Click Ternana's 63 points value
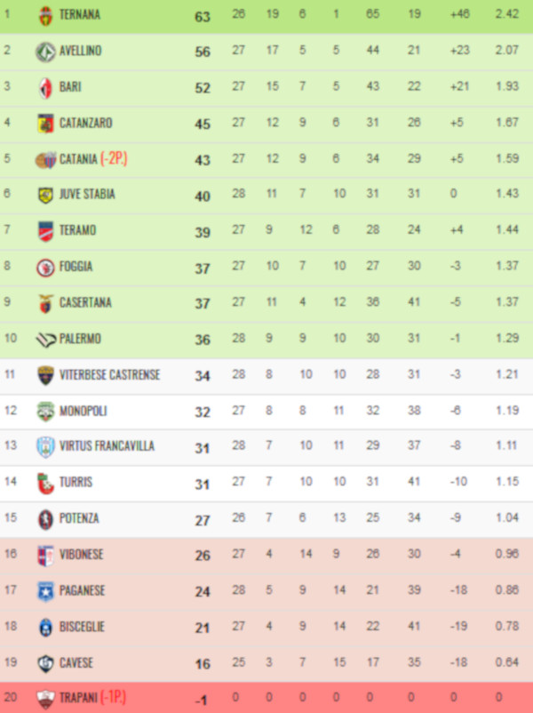 [203, 16]
